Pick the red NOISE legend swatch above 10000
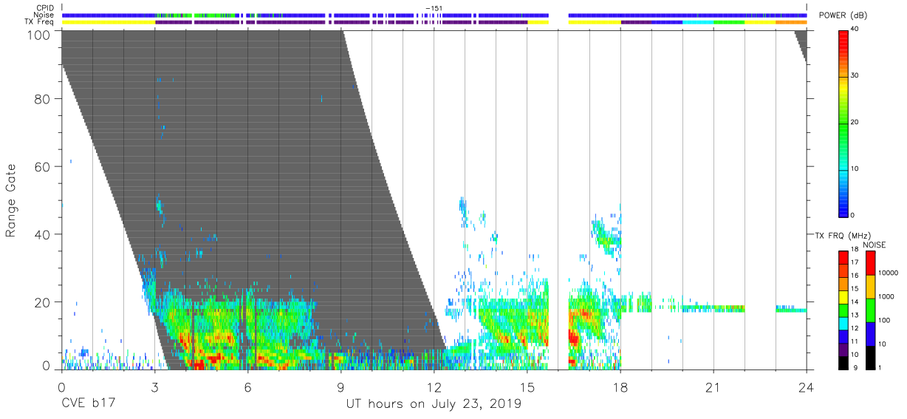Viewport: 907px width, 419px height. [x=869, y=263]
